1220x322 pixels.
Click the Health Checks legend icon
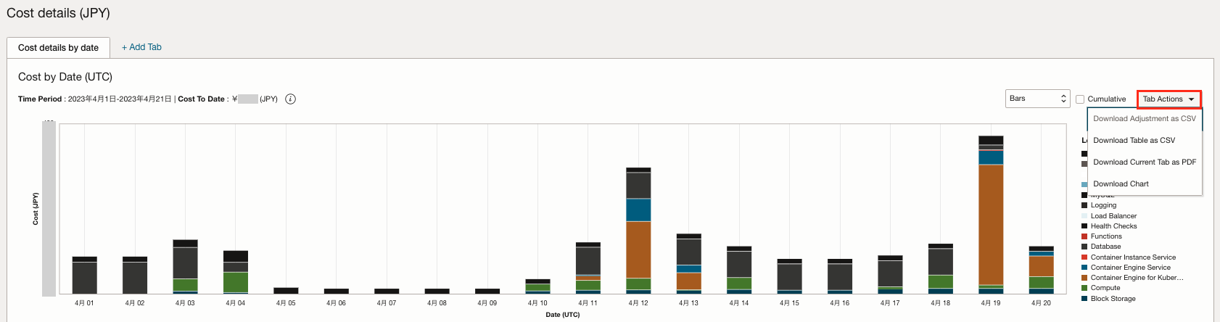[1084, 226]
